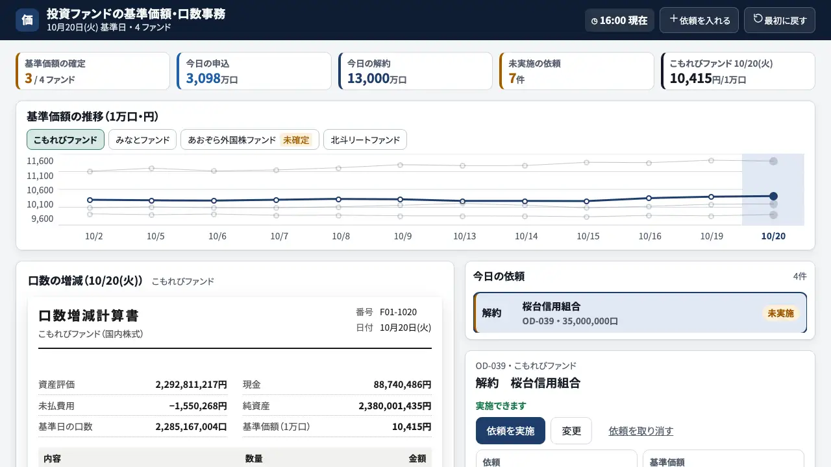This screenshot has width=831, height=467.
Task: Open the 基準価額の確定 summary card
Action: (x=93, y=71)
